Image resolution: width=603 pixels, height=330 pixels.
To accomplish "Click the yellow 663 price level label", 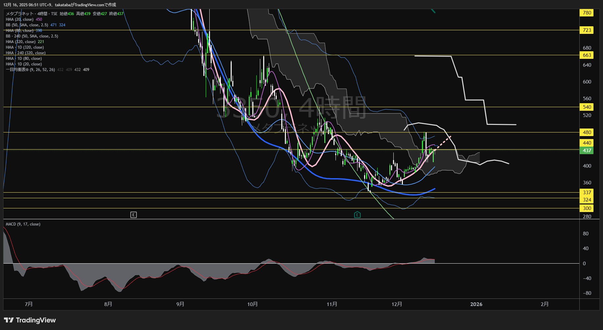I will pyautogui.click(x=587, y=55).
